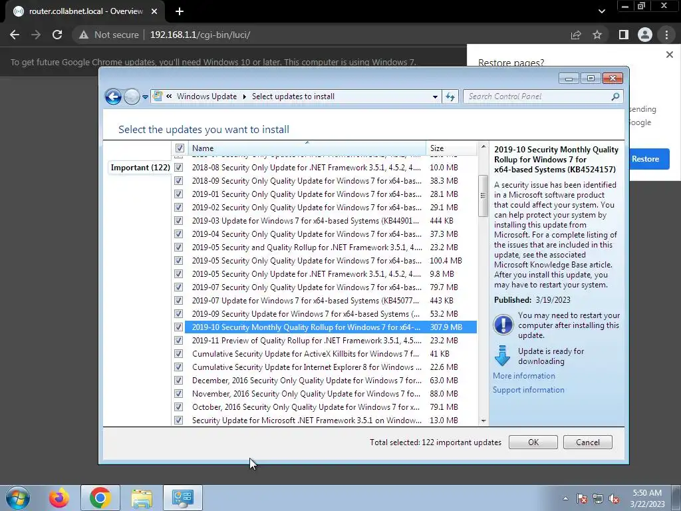Click Restore in Chrome restore pages popup

649,159
